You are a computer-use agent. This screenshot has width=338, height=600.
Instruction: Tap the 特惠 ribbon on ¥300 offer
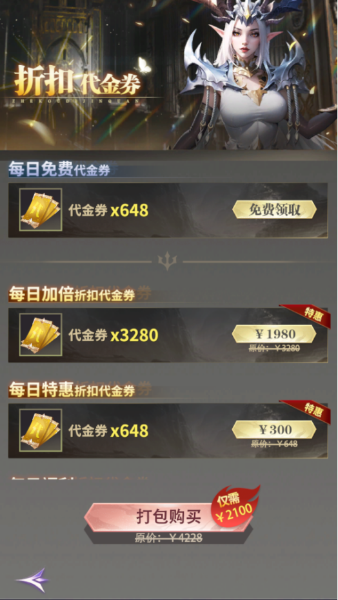coord(306,412)
